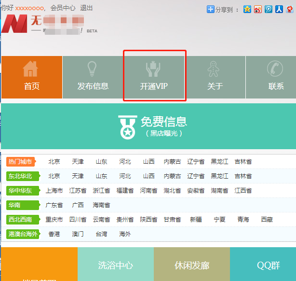
Task: Open 开通VIP navigation tile
Action: coord(154,77)
